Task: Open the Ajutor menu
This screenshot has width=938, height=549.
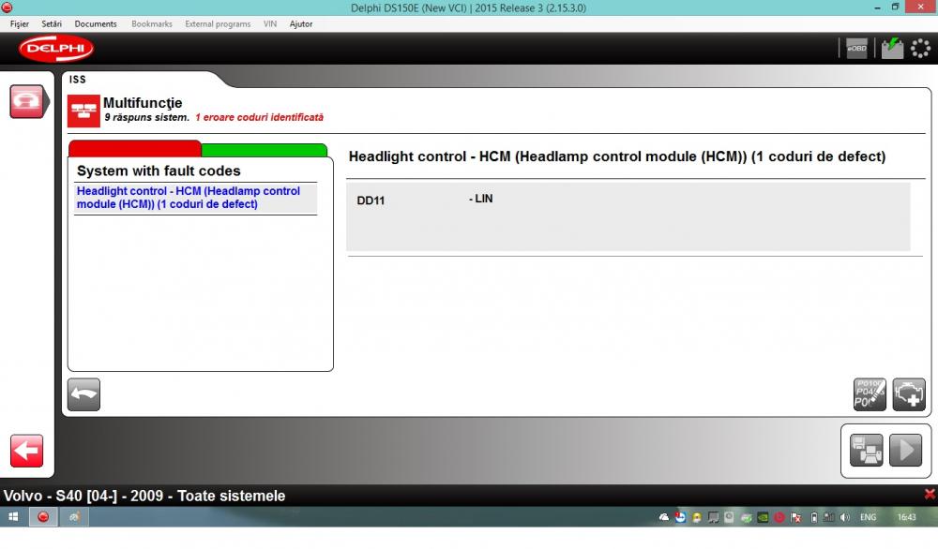Action: (x=301, y=24)
